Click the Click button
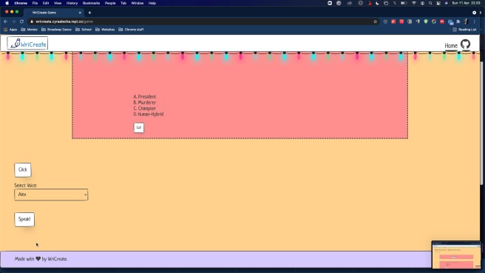This screenshot has width=485, height=273. [23, 169]
